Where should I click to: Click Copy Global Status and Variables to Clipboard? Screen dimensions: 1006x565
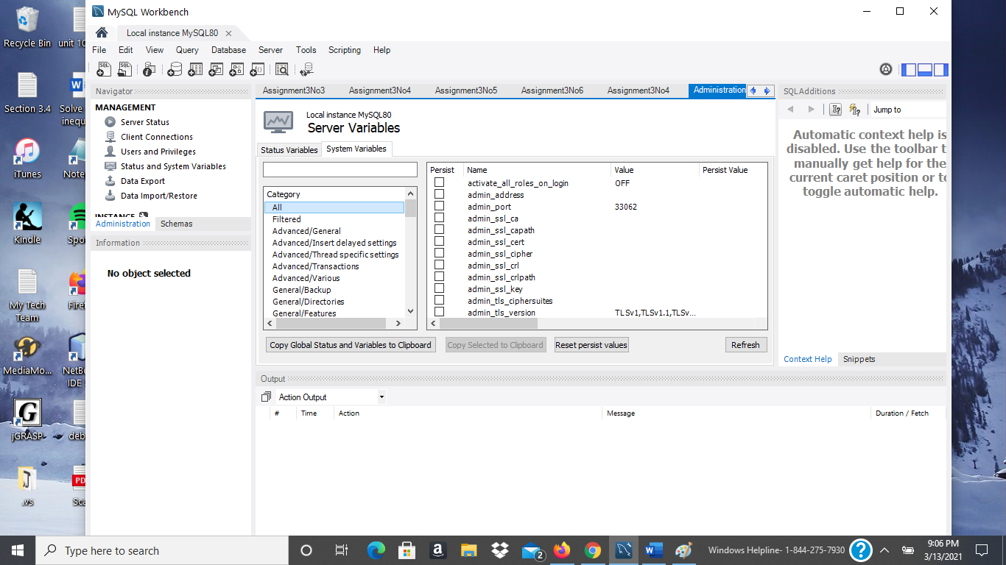coord(350,344)
